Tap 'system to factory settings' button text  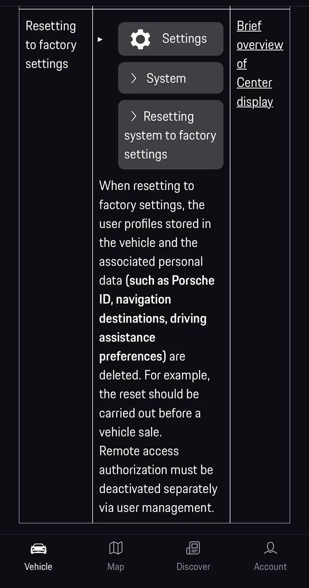[170, 136]
